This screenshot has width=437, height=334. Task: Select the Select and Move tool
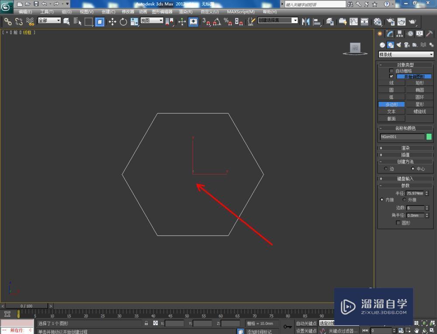click(x=112, y=21)
